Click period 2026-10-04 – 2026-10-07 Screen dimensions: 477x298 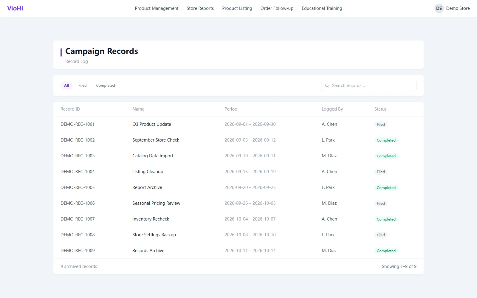coord(250,219)
